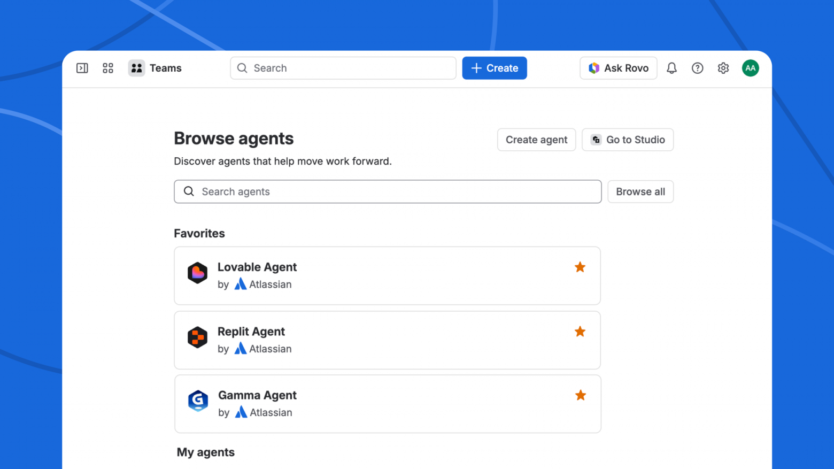
Task: Open the AA account avatar menu
Action: coord(750,68)
